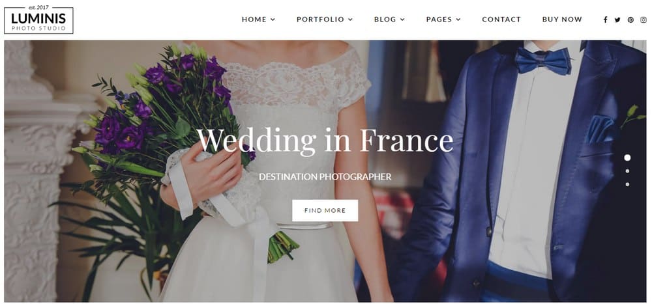Click the Find More button
652x304 pixels.
click(x=325, y=210)
